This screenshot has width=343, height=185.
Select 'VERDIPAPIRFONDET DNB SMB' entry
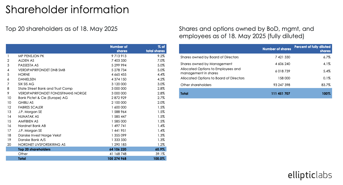pyautogui.click(x=41, y=70)
